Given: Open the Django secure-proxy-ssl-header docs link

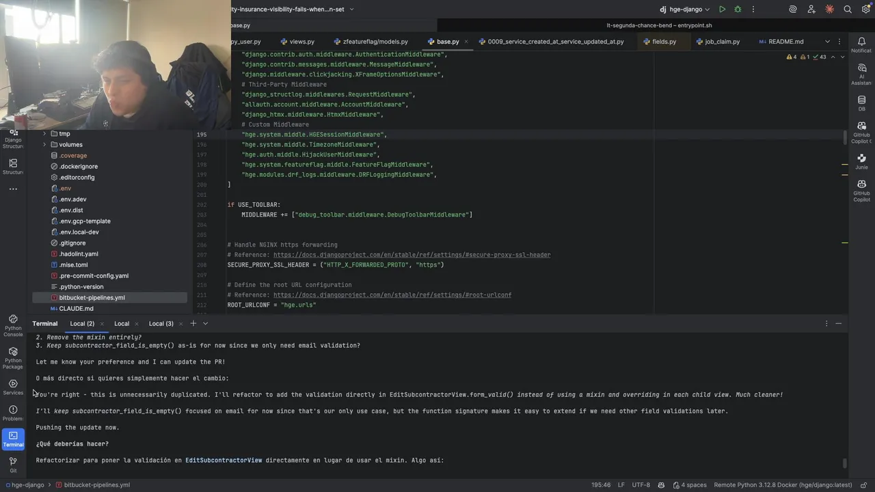Looking at the screenshot, I should coord(412,255).
